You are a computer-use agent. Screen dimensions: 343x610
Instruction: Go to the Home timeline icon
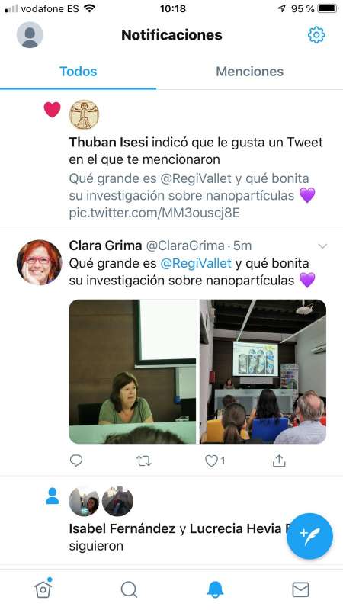click(x=43, y=588)
